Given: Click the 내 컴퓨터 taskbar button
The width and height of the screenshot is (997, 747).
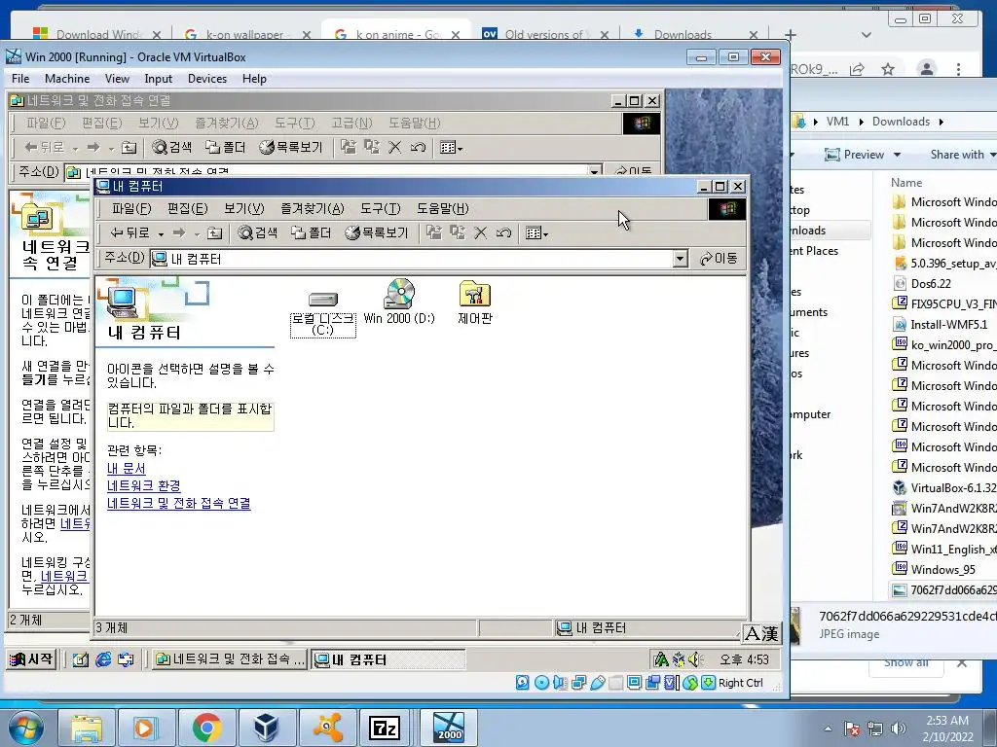Looking at the screenshot, I should (x=388, y=659).
